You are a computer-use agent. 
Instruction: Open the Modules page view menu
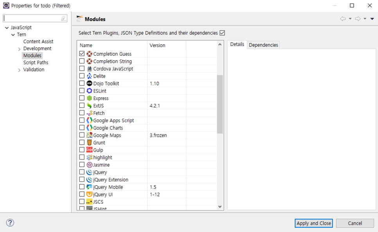point(372,19)
